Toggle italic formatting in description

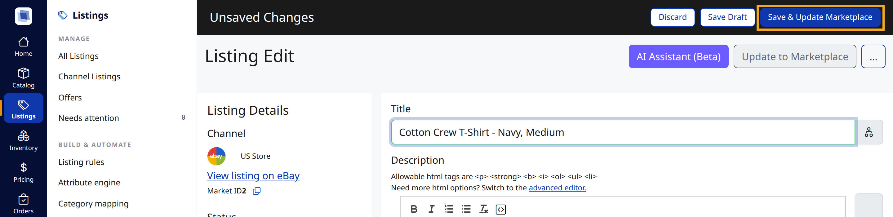click(431, 209)
